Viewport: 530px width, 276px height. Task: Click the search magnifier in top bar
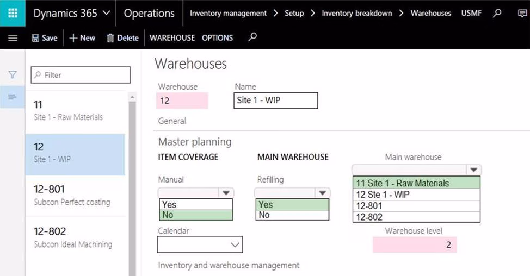497,13
